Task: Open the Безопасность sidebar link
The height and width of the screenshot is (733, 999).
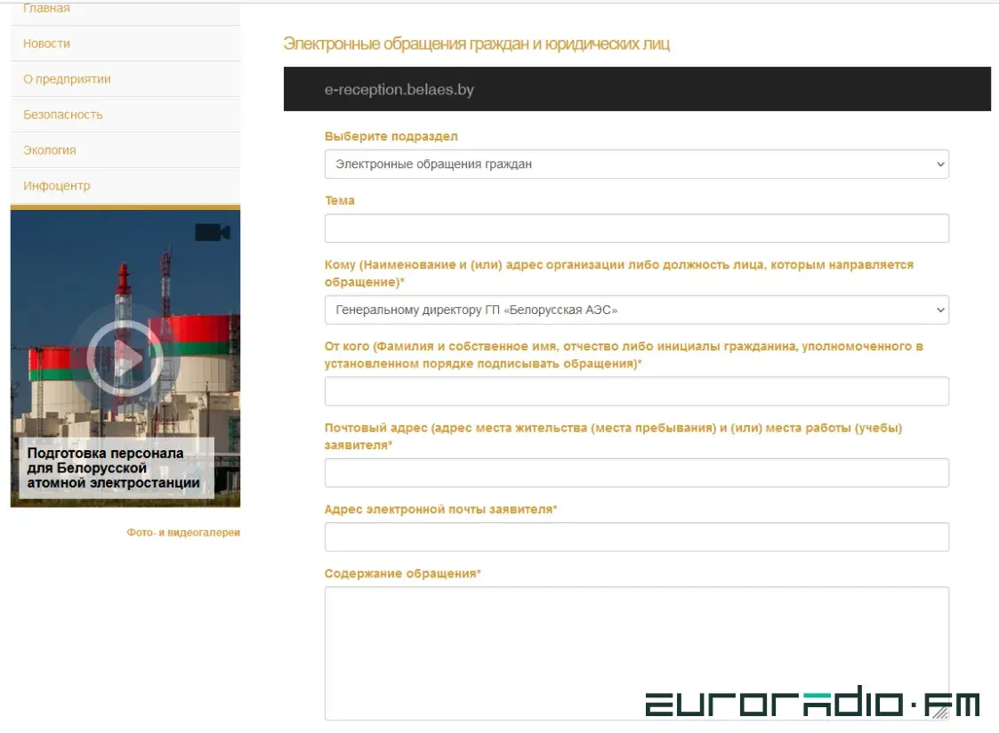Action: coord(62,115)
